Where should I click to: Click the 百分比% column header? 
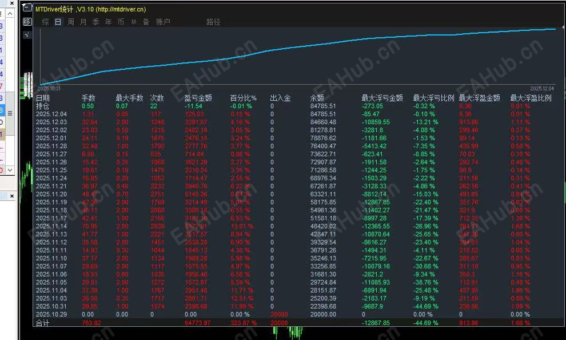tap(244, 98)
